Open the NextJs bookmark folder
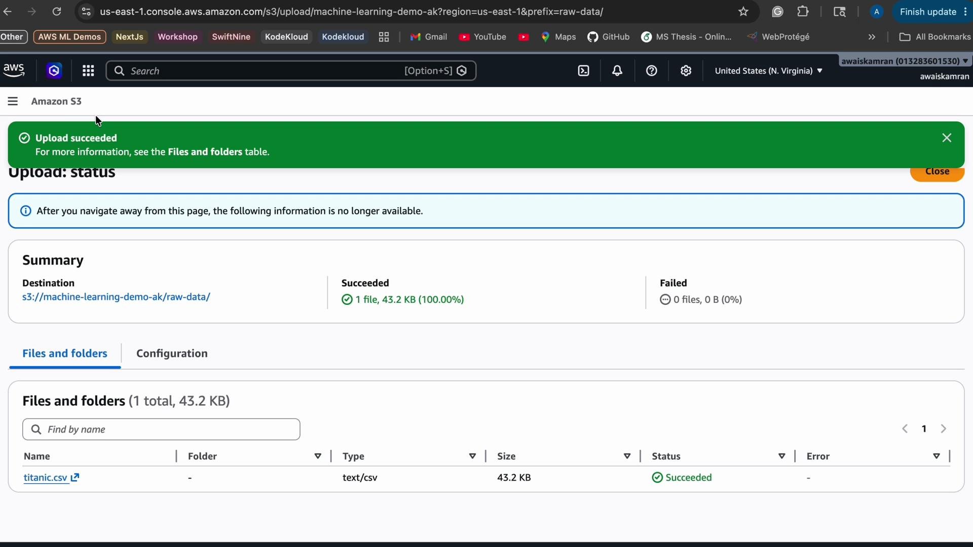The height and width of the screenshot is (547, 973). click(x=129, y=37)
